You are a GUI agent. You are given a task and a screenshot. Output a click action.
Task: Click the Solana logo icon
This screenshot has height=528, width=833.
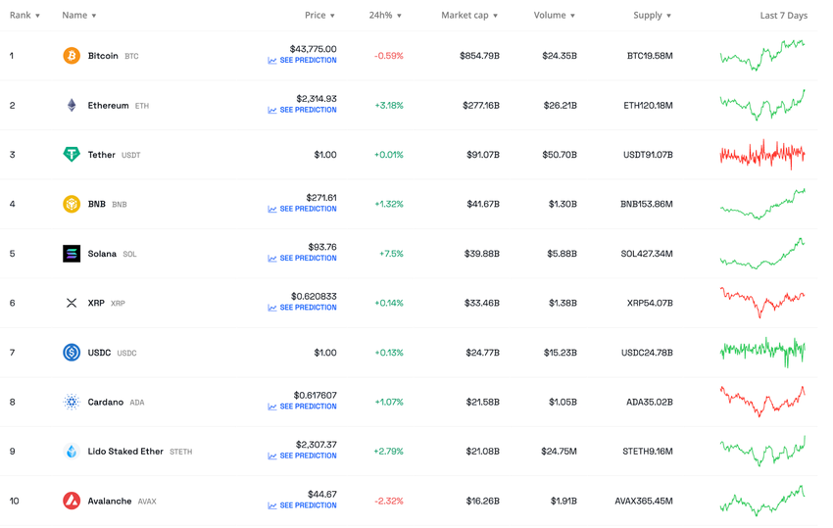72,254
